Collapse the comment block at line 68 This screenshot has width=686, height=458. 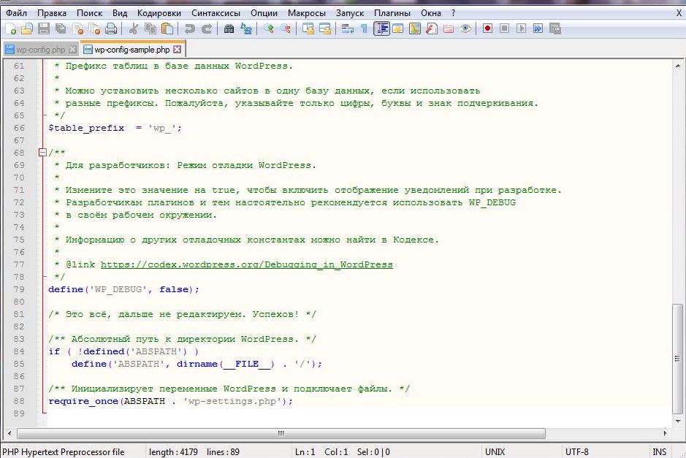pos(42,153)
